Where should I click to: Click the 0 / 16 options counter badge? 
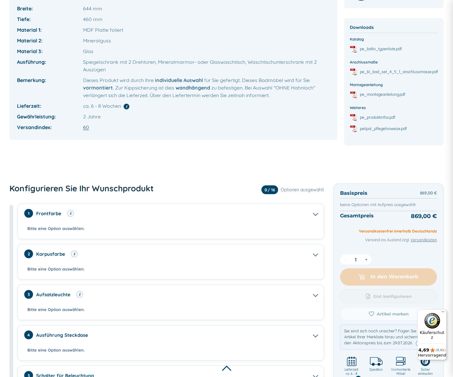[x=270, y=190]
